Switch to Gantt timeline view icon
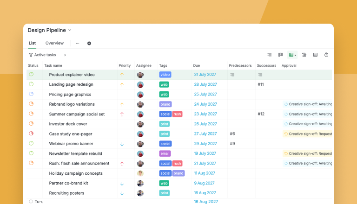 [x=304, y=55]
